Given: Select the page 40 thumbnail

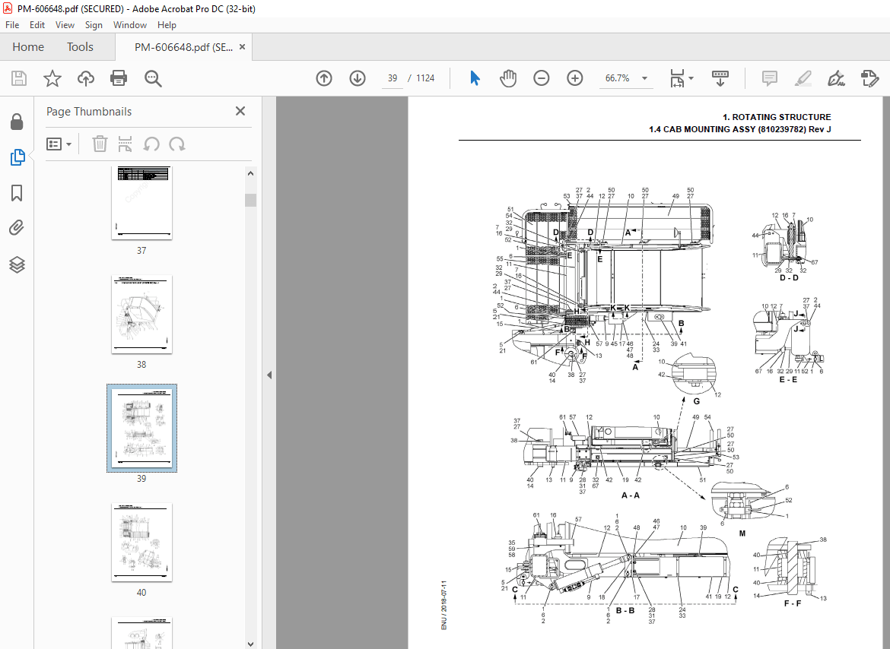Looking at the screenshot, I should (x=141, y=542).
